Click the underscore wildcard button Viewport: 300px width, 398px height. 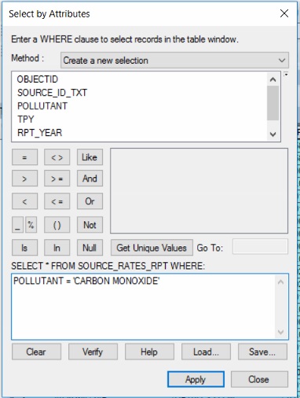pyautogui.click(x=17, y=225)
